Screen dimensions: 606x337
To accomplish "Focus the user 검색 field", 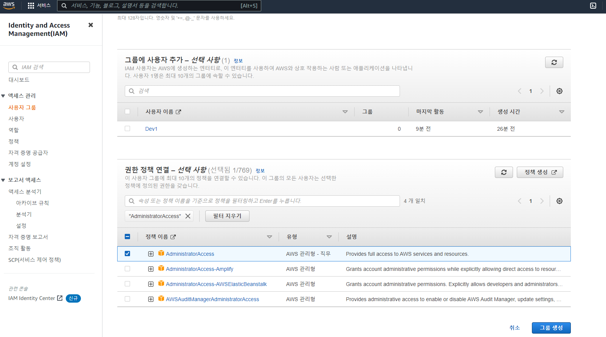I will (x=262, y=91).
